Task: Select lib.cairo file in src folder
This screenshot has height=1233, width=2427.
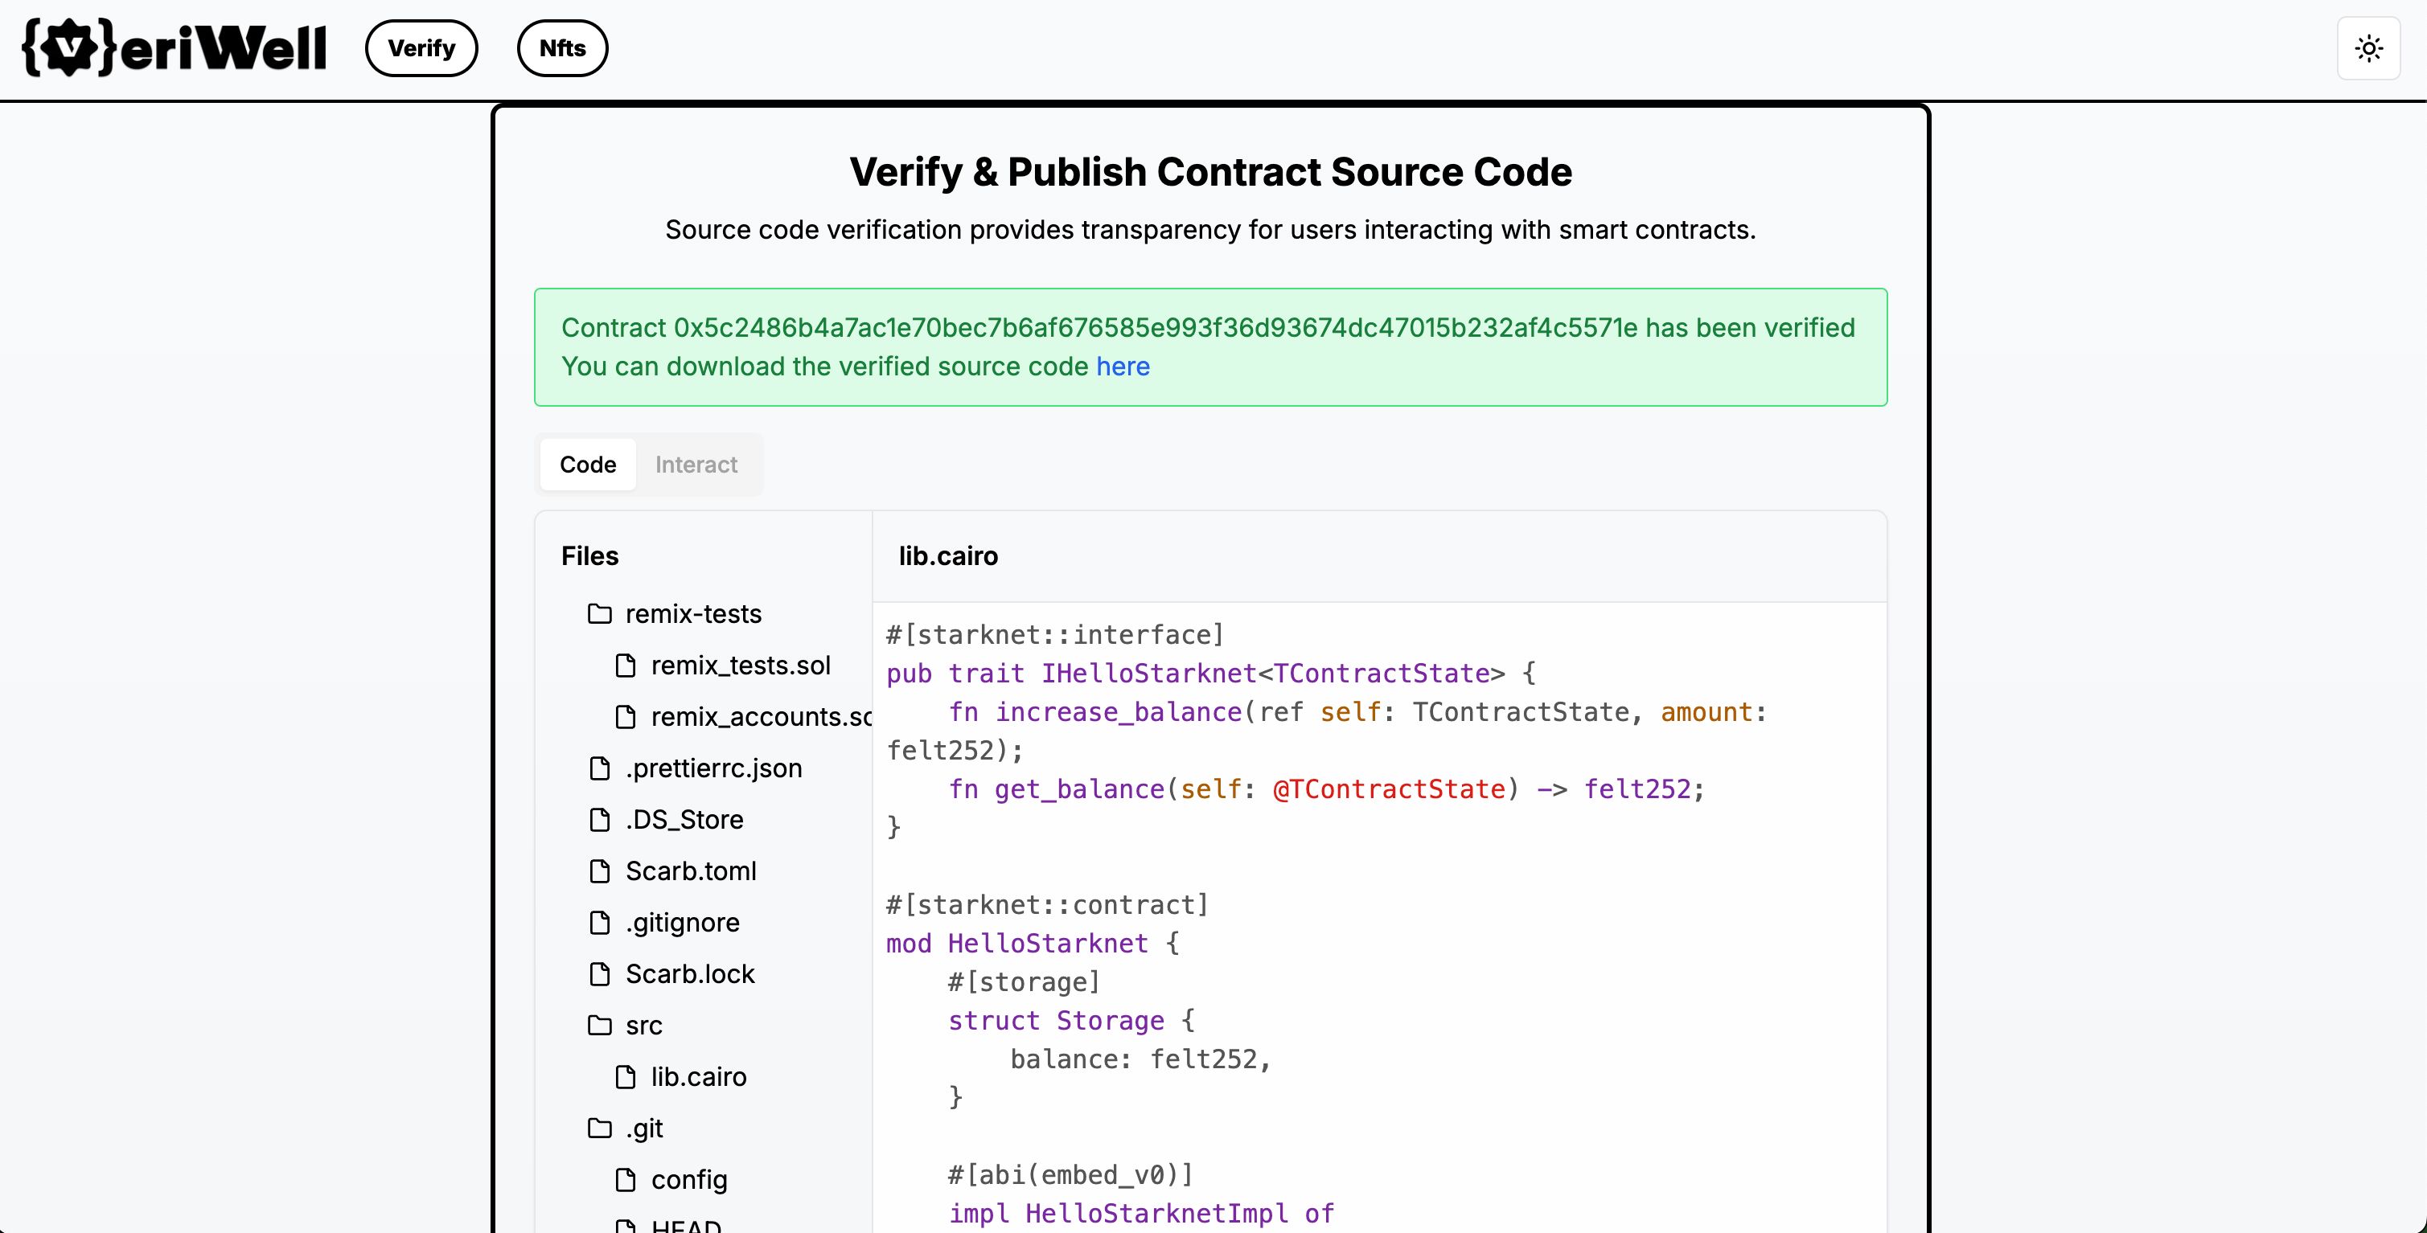Action: coord(700,1075)
